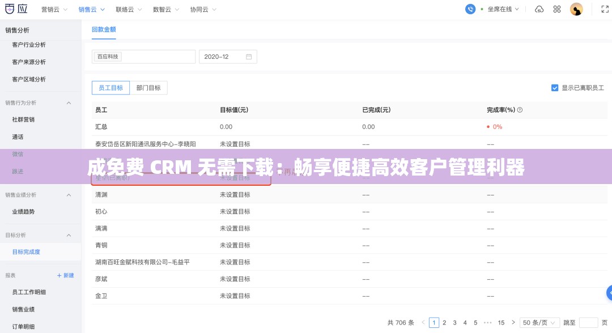The width and height of the screenshot is (612, 333).
Task: Click the apps grid icon near the avatar
Action: pos(556,9)
